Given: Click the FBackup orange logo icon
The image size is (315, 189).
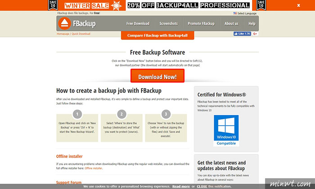Looking at the screenshot, I should pos(64,23).
